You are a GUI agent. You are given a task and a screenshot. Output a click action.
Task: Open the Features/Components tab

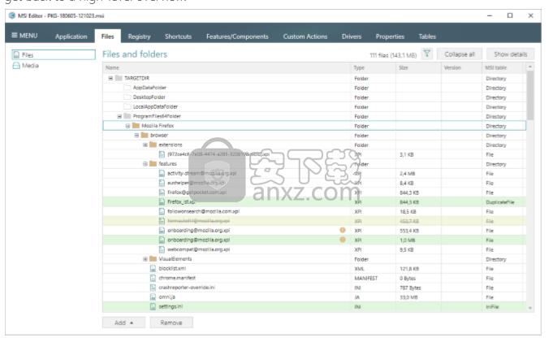tap(237, 37)
